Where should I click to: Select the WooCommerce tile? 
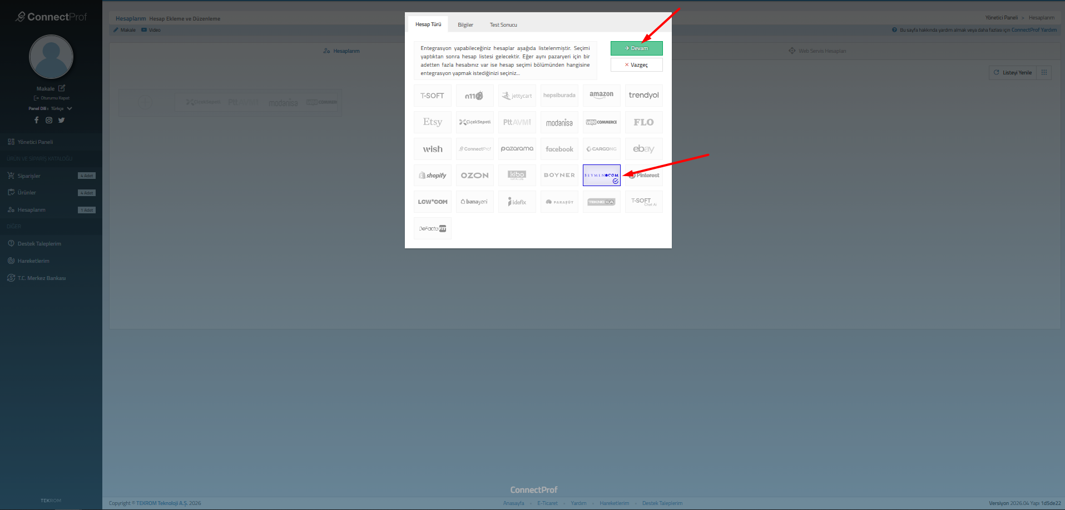(601, 122)
